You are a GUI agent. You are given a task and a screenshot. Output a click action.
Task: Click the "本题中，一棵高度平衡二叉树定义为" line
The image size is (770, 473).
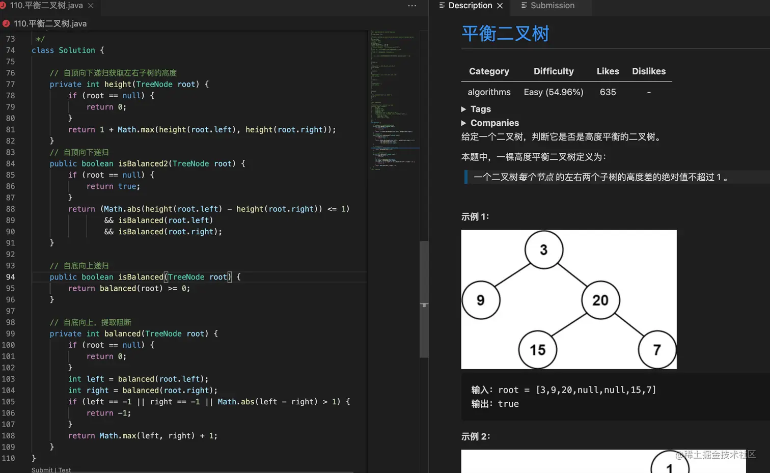coord(534,157)
